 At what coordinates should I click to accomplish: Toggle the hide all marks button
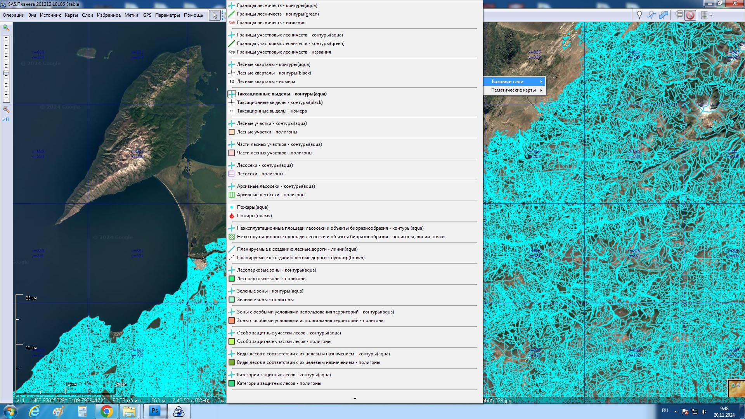[690, 15]
